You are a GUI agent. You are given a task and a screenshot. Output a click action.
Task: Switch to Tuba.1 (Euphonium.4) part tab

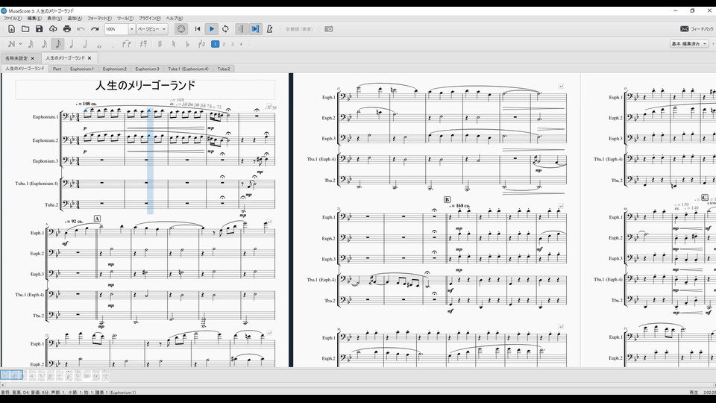click(x=188, y=69)
